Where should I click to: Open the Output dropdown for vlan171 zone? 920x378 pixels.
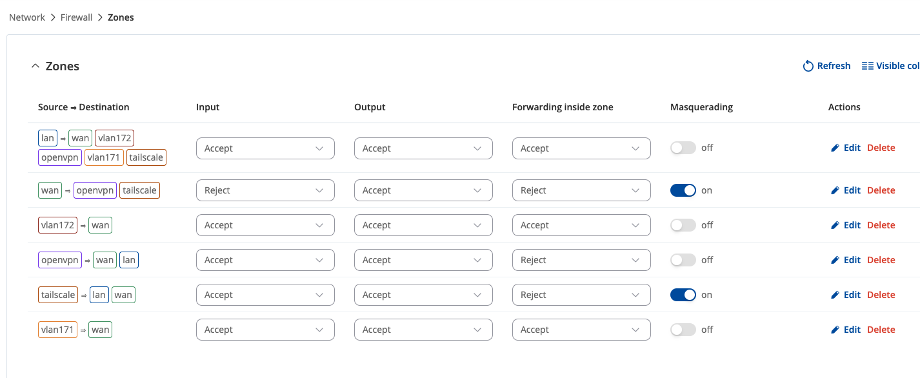423,330
